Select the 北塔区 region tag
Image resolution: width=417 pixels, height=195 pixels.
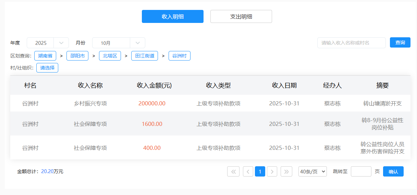(110, 56)
